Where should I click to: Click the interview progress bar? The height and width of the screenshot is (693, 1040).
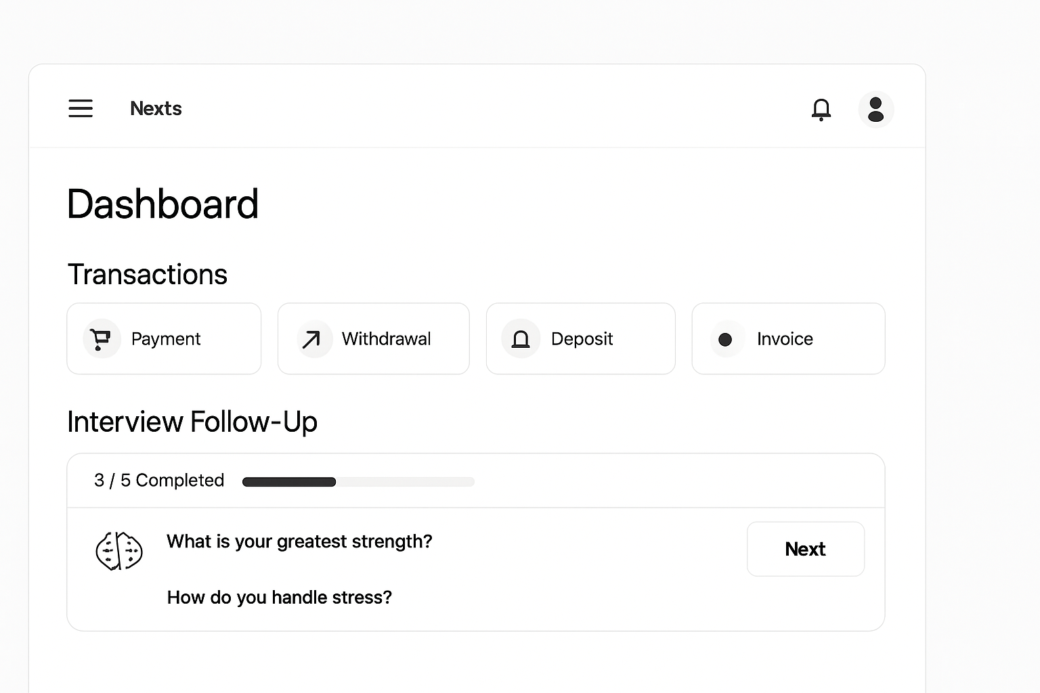(358, 482)
